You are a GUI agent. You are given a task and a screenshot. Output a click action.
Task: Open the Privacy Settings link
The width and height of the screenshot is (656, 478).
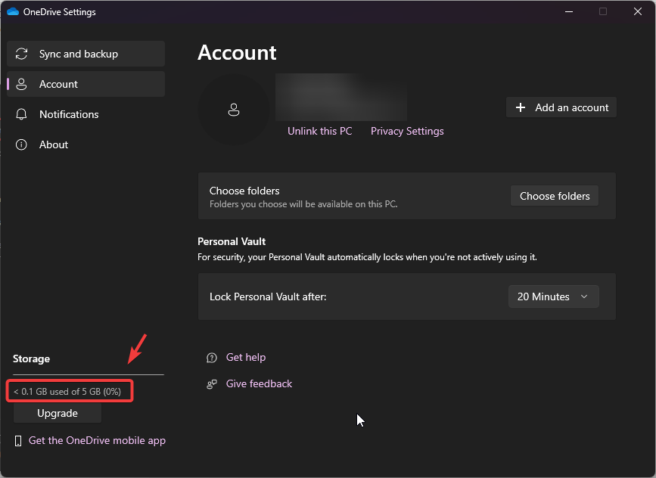[x=407, y=132]
